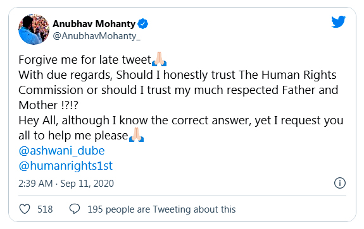Screen dimensions: 364x229
Task: Like the tweet with heart icon
Action: click(x=25, y=209)
